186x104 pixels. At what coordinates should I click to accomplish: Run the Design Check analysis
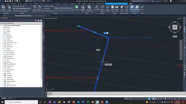[x=113, y=8]
